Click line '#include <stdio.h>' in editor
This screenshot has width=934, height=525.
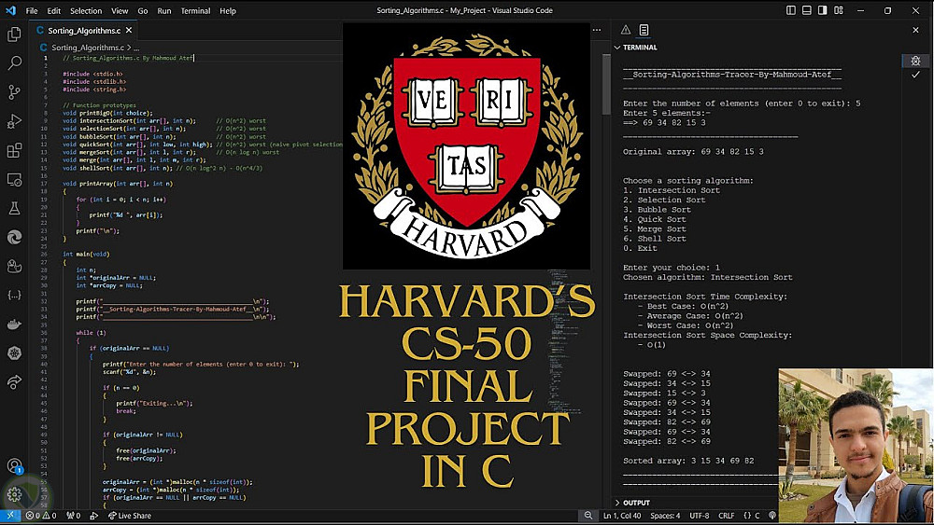coord(92,74)
